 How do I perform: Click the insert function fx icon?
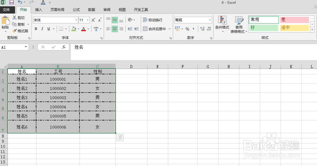64,47
